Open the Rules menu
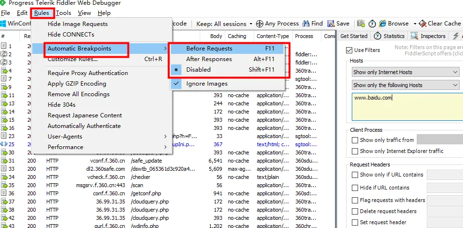Image resolution: width=463 pixels, height=228 pixels. point(42,13)
